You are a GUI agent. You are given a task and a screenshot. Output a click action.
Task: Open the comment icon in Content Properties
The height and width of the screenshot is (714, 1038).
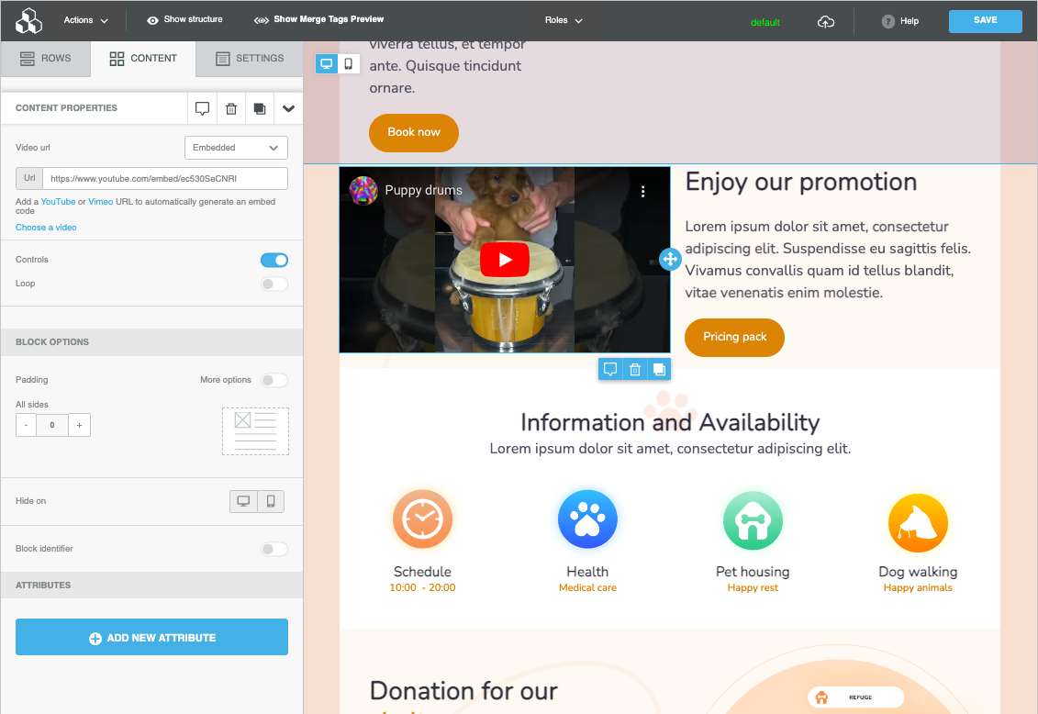pos(203,108)
